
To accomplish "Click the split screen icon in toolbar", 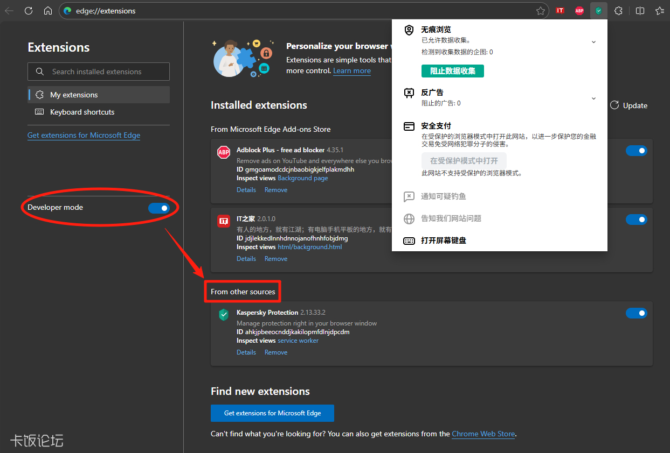I will coord(640,10).
